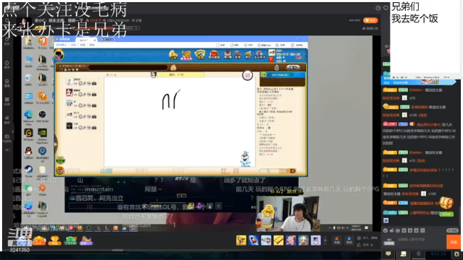
Task: Click the fullscreen button in browser toolbar
Action: click(220, 45)
